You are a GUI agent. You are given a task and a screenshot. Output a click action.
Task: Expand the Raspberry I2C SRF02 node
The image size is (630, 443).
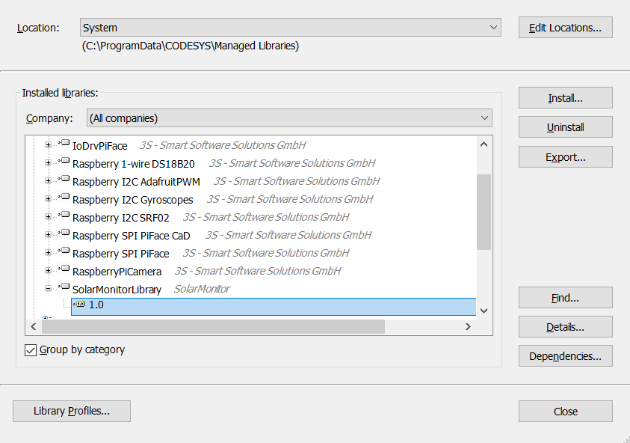pyautogui.click(x=48, y=217)
